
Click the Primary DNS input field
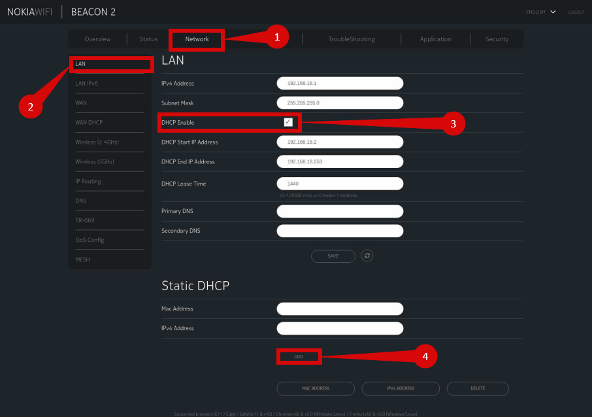[340, 211]
